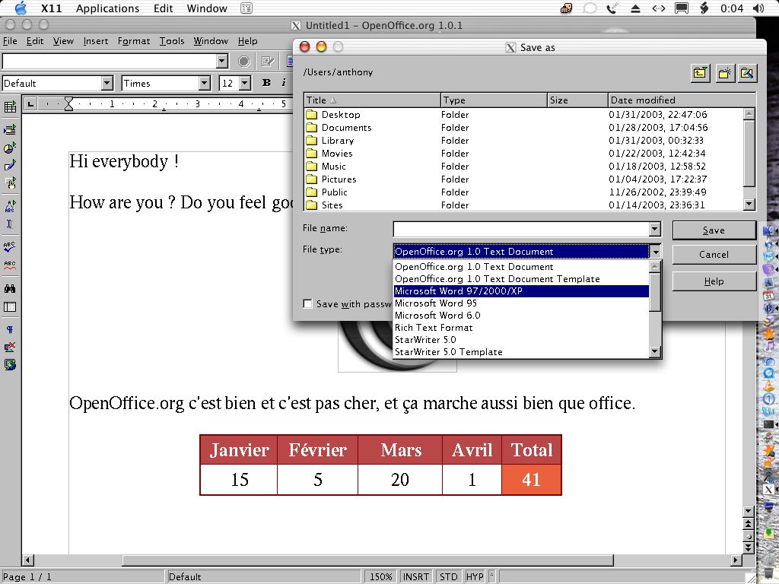Image resolution: width=779 pixels, height=584 pixels.
Task: Click the File name input field
Action: 521,229
